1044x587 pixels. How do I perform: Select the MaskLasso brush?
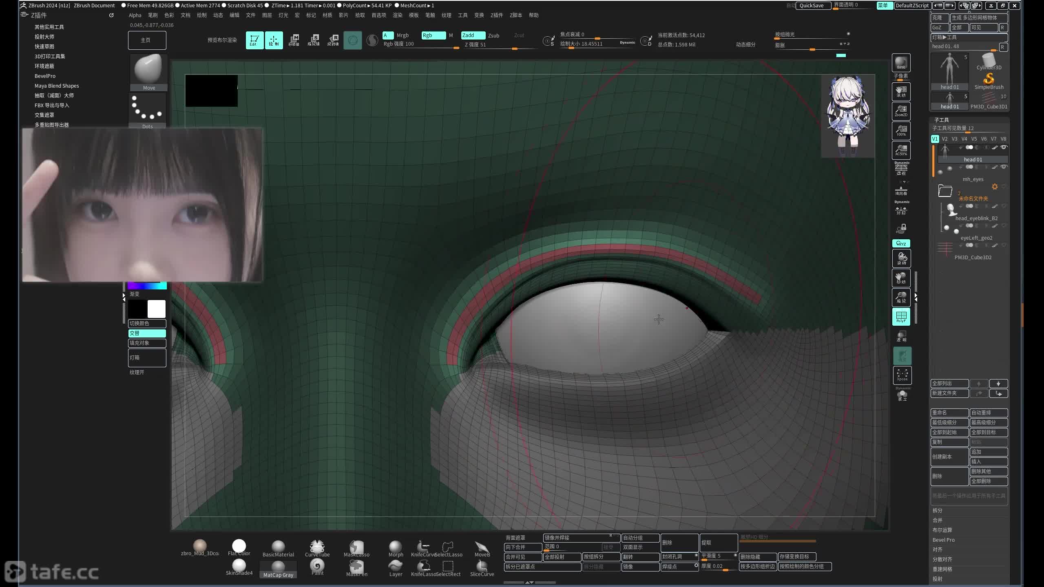coord(356,548)
